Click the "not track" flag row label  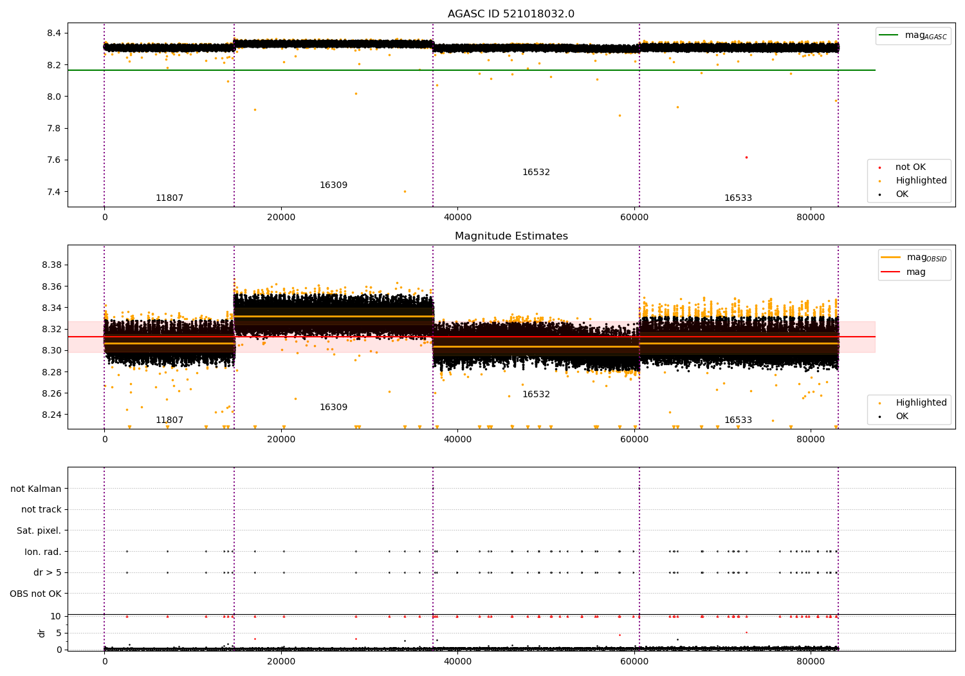41,510
